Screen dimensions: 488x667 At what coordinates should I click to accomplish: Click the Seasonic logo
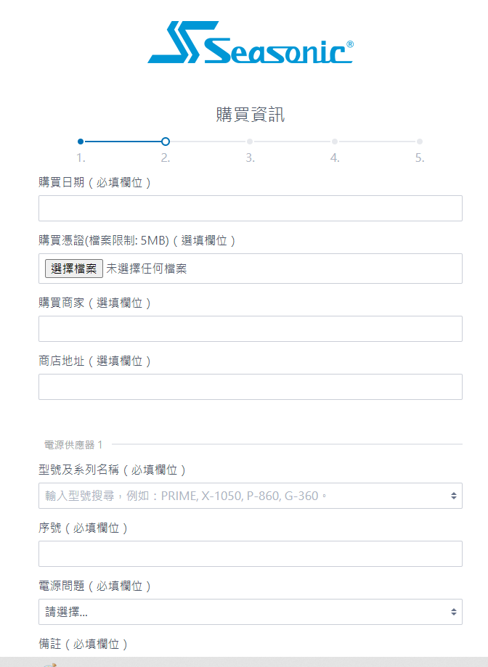point(250,43)
